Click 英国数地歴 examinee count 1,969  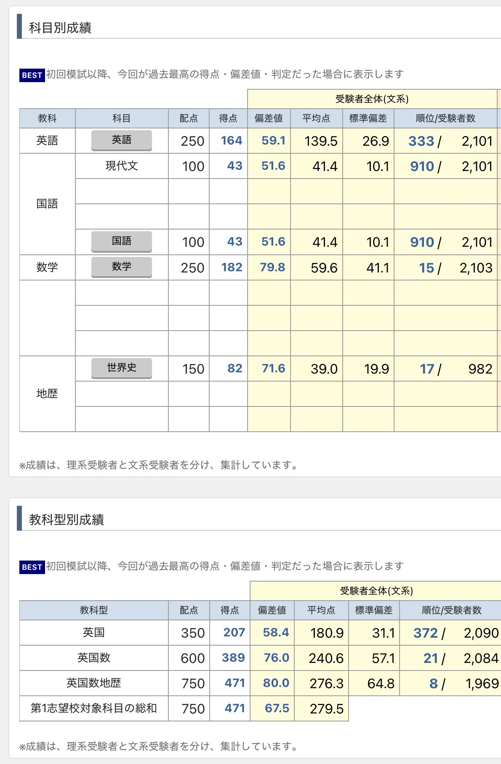482,684
